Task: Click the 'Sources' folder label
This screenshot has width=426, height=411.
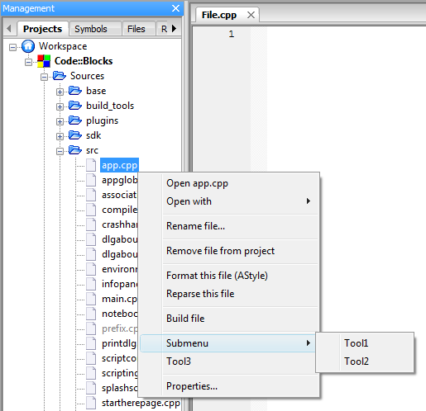Action: (x=87, y=76)
